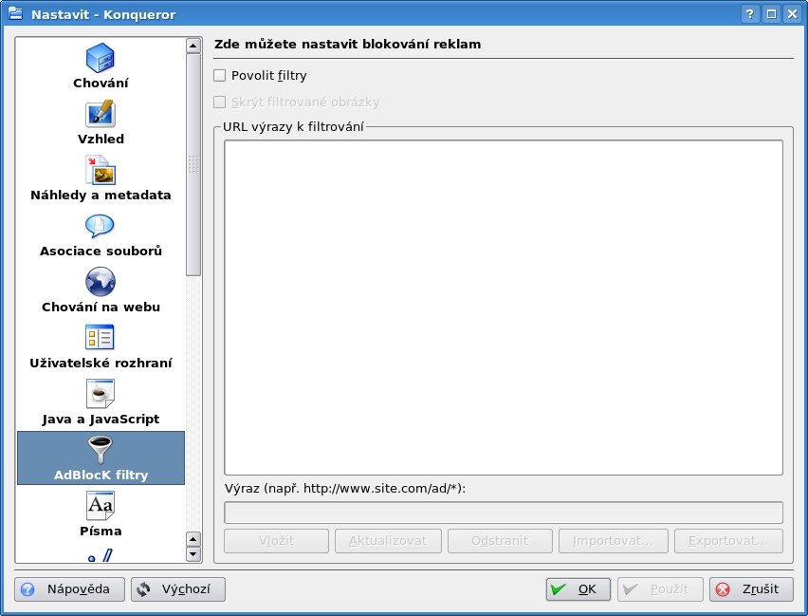This screenshot has height=616, width=808.
Task: Select the Vzhled appearance icon
Action: point(100,114)
